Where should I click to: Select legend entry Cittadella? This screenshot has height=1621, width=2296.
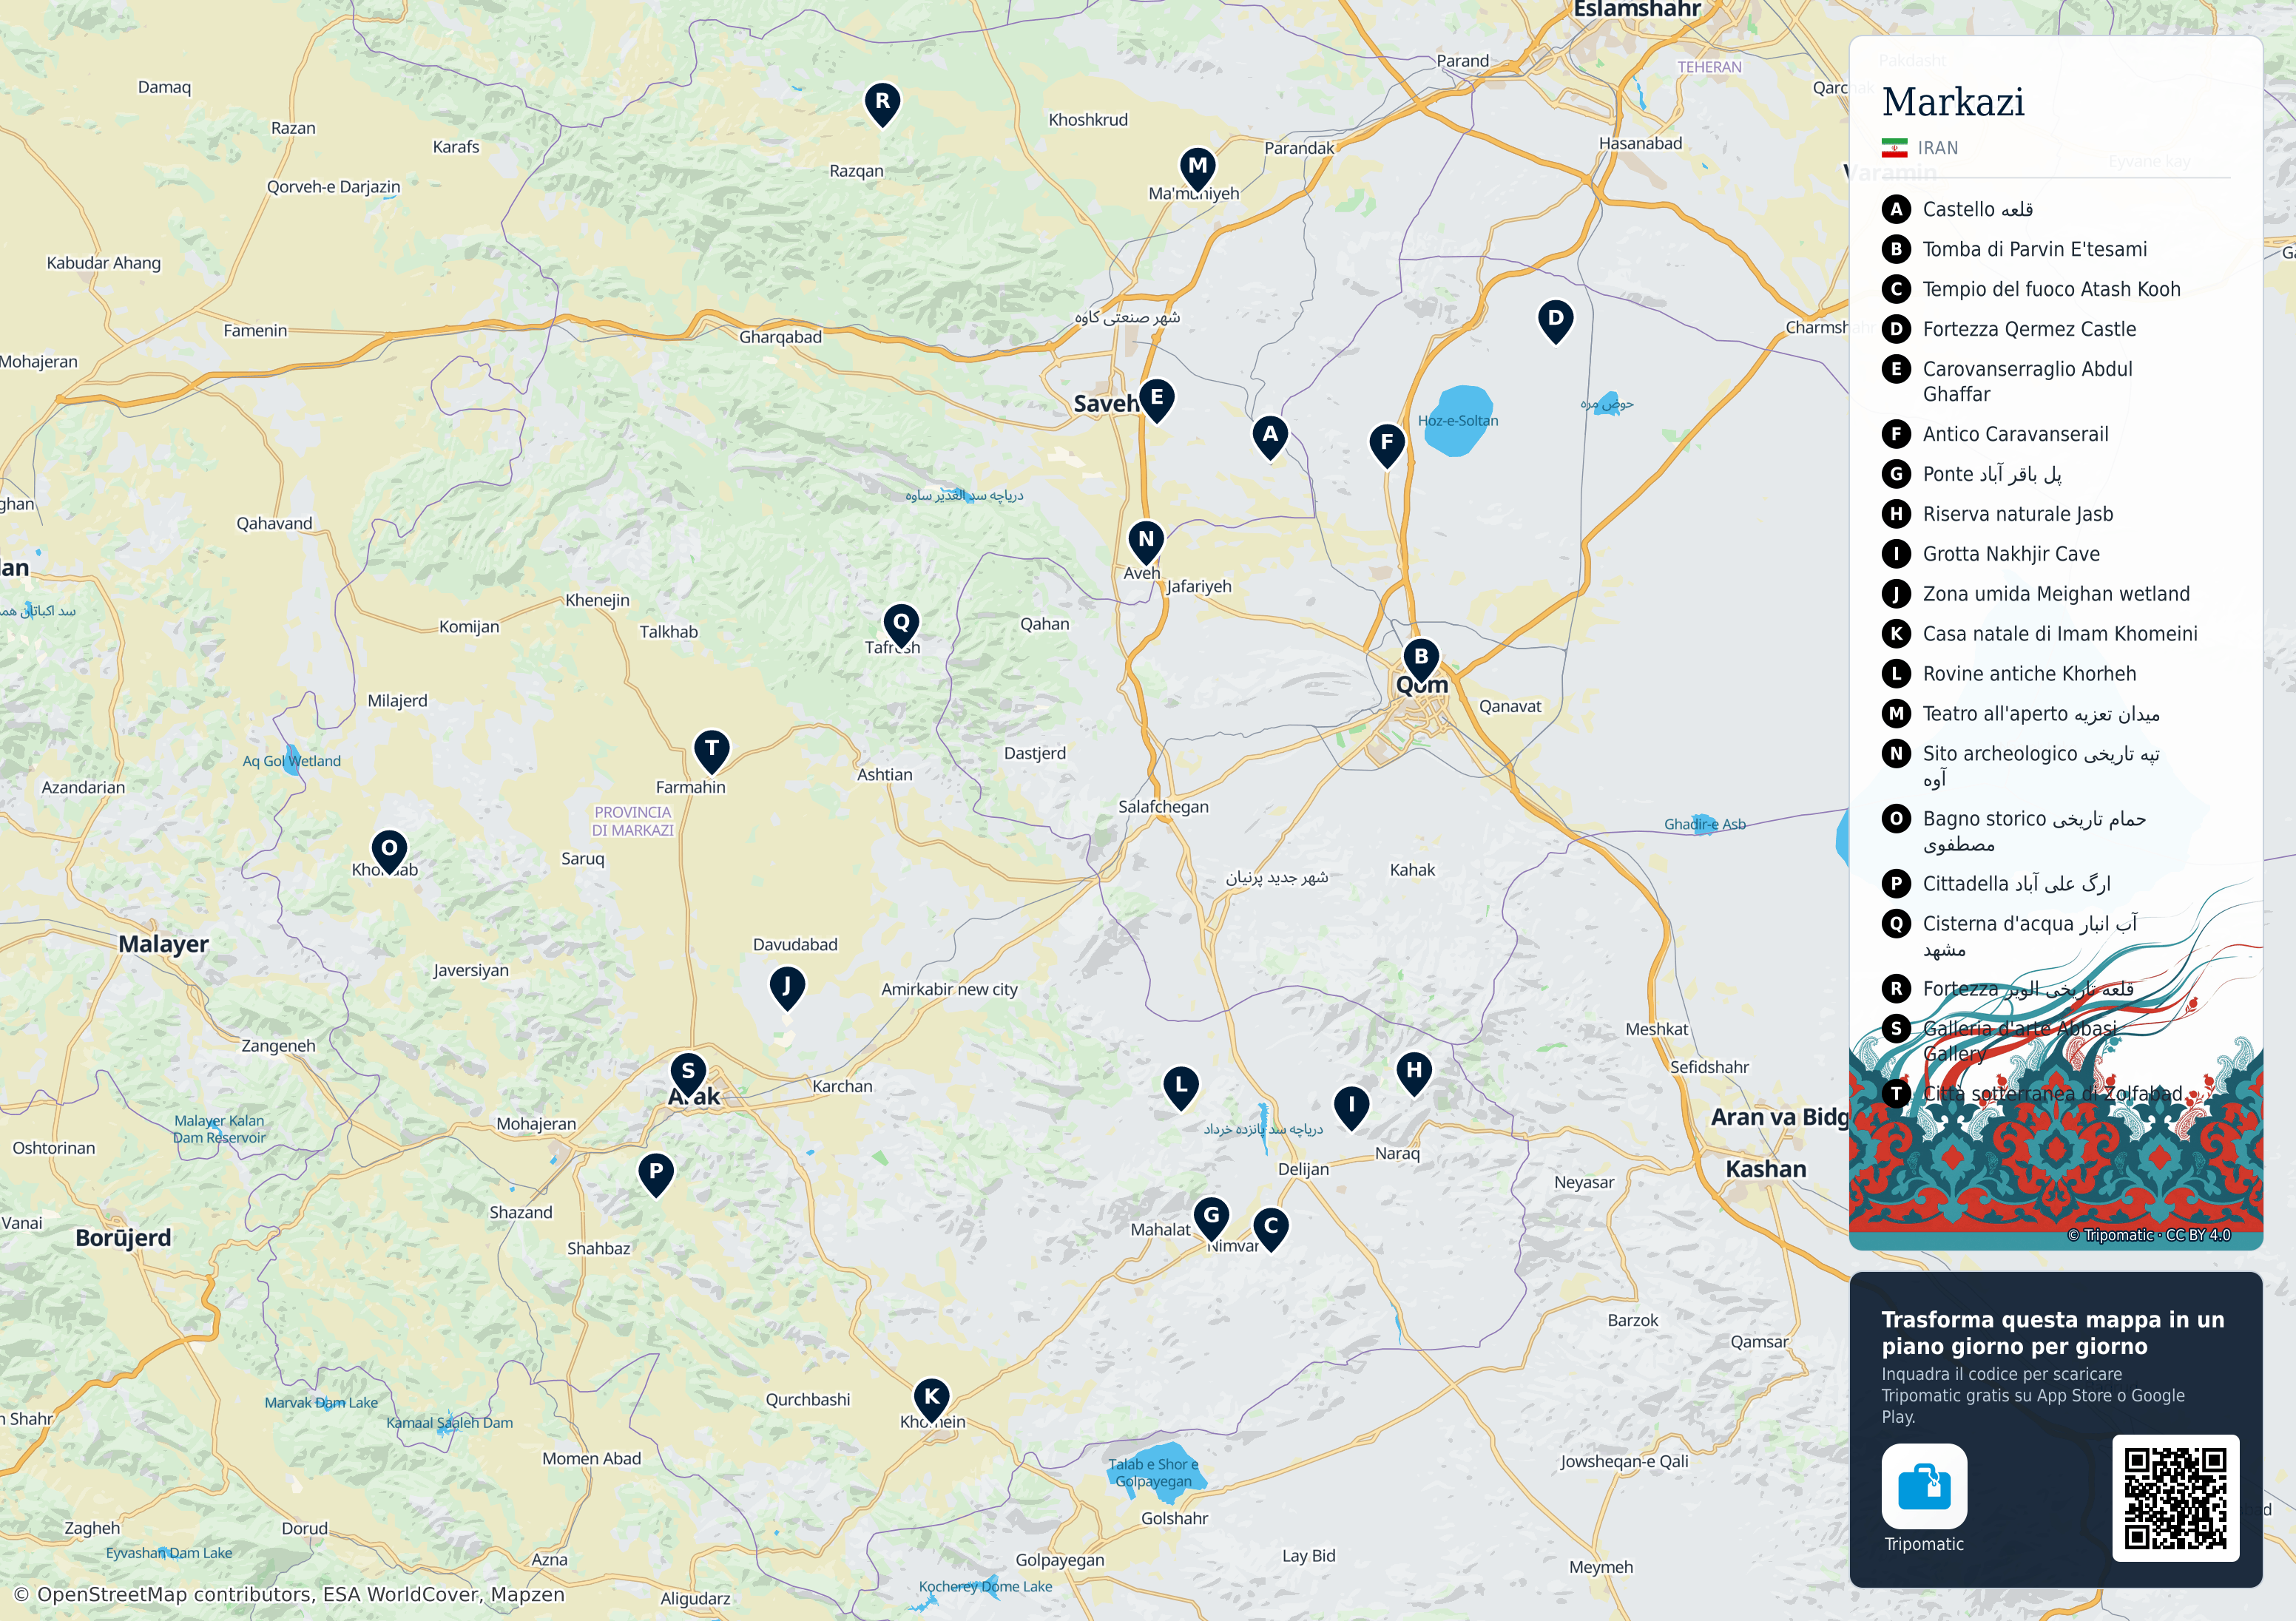pos(2016,884)
